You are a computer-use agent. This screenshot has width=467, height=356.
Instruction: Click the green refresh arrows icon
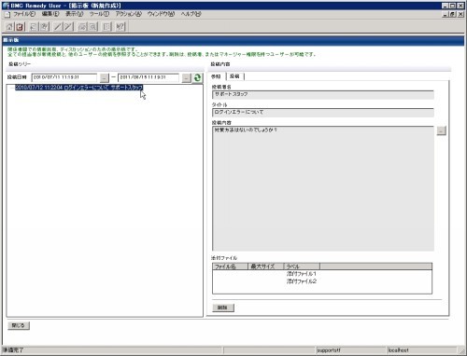click(x=197, y=77)
